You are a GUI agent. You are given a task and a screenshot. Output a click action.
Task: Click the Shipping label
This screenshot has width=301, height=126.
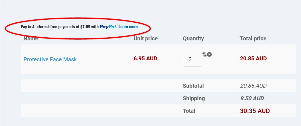click(x=194, y=98)
